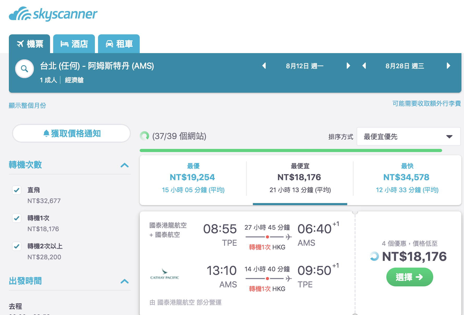Screen dimensions: 464x315
Task: Go to day after 8月12日 departure
Action: [348, 66]
